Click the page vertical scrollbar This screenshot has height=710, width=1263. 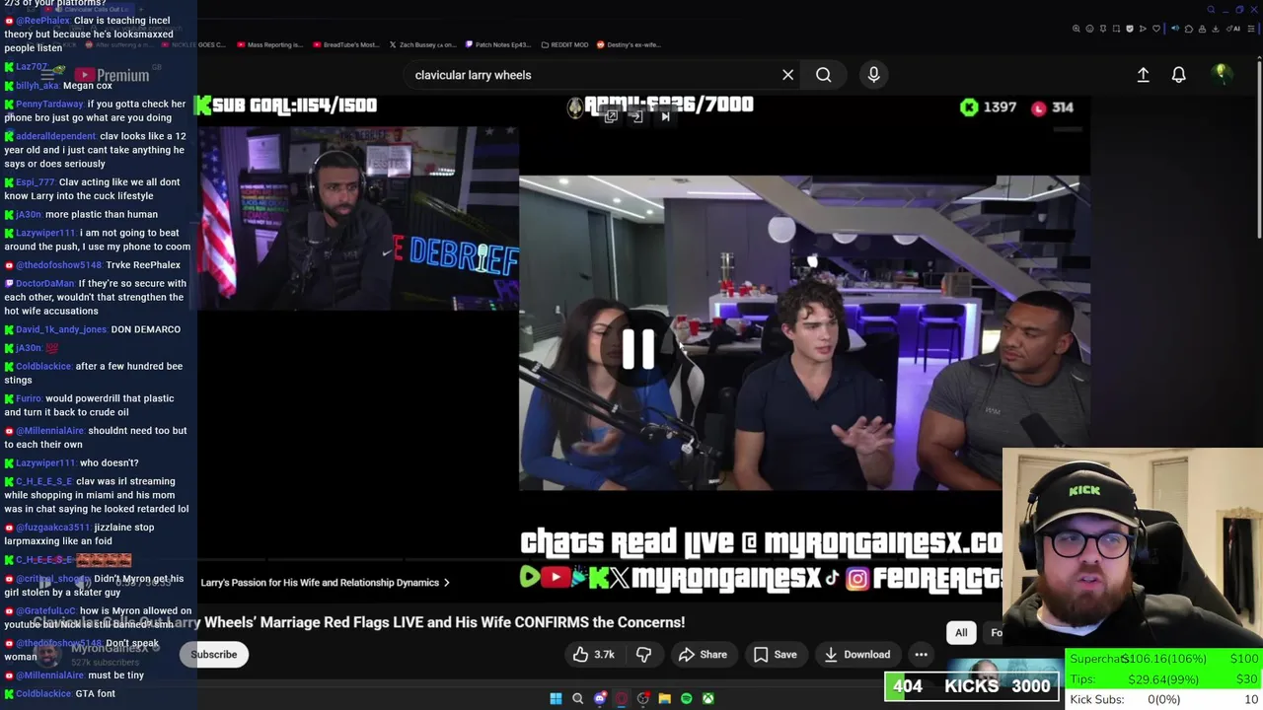[1259, 148]
